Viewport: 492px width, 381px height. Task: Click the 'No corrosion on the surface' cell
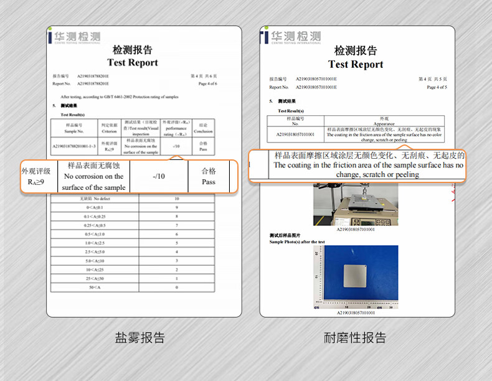(x=94, y=176)
